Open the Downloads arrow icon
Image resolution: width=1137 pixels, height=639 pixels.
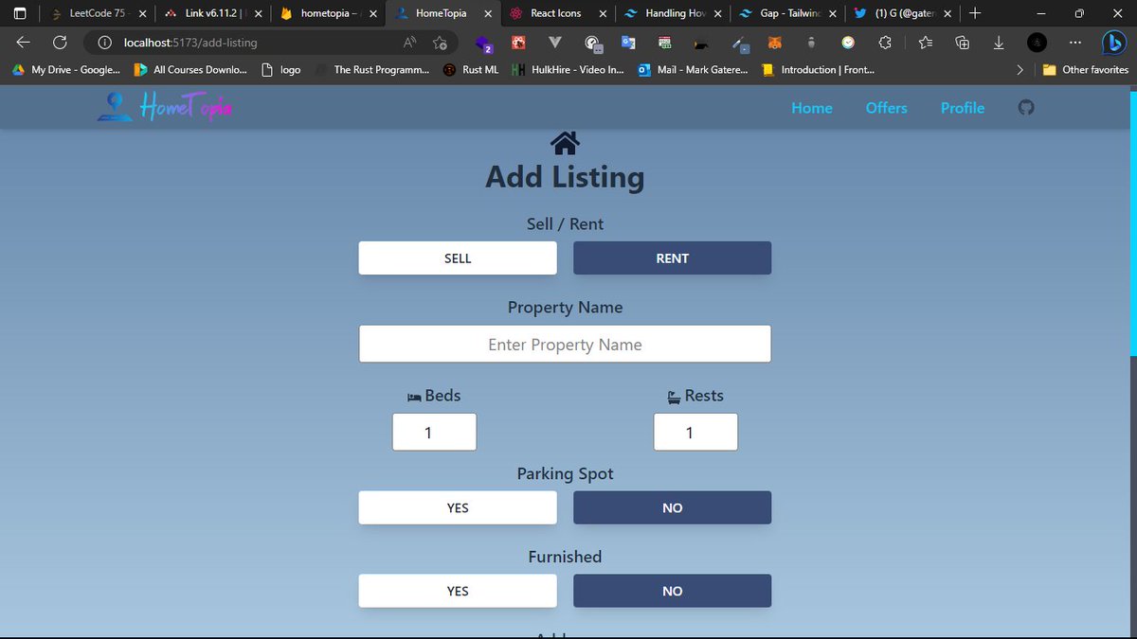click(x=999, y=43)
